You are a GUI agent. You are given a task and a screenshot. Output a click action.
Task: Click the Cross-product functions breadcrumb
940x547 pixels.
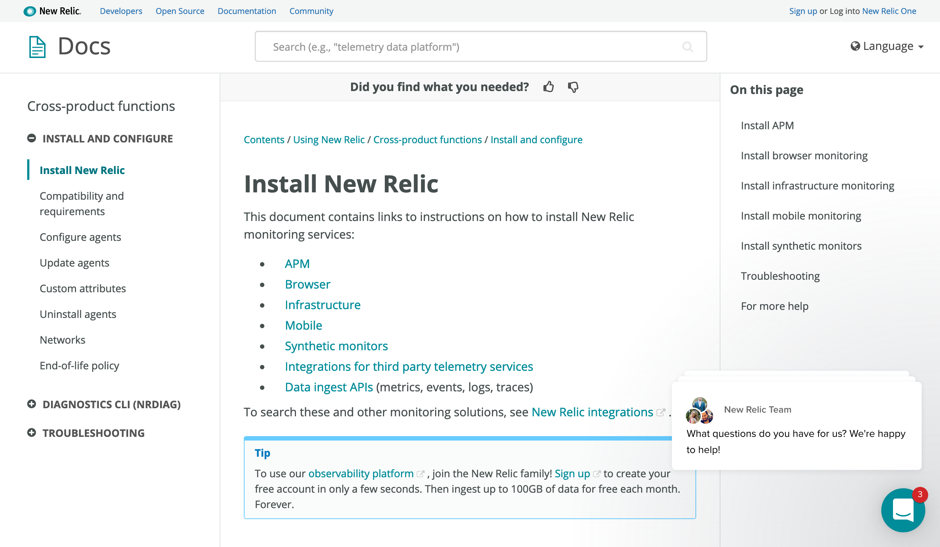[x=427, y=140]
